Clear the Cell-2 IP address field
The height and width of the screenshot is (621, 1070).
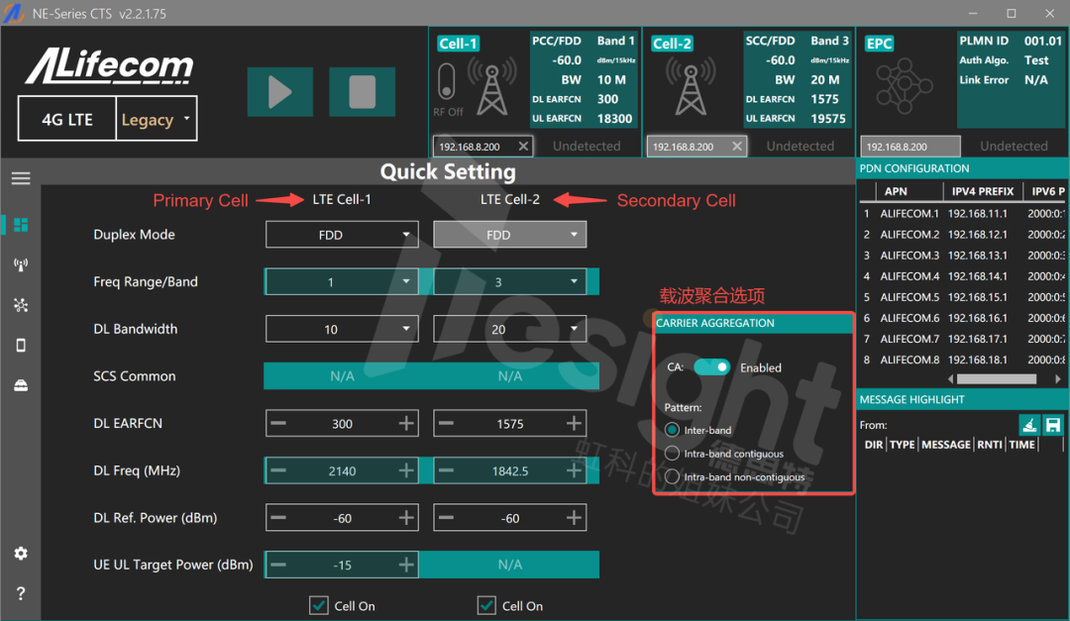click(736, 146)
